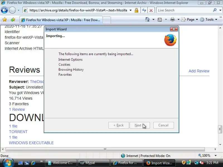The width and height of the screenshot is (223, 167).
Task: Cancel the Import Wizard
Action: 163,125
